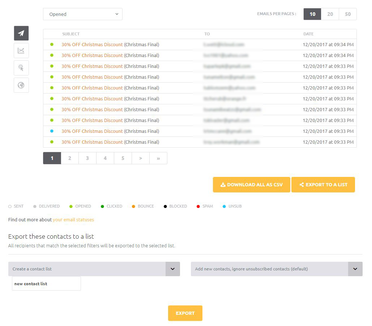The height and width of the screenshot is (326, 372).
Task: Go to next page with > button
Action: click(x=140, y=158)
